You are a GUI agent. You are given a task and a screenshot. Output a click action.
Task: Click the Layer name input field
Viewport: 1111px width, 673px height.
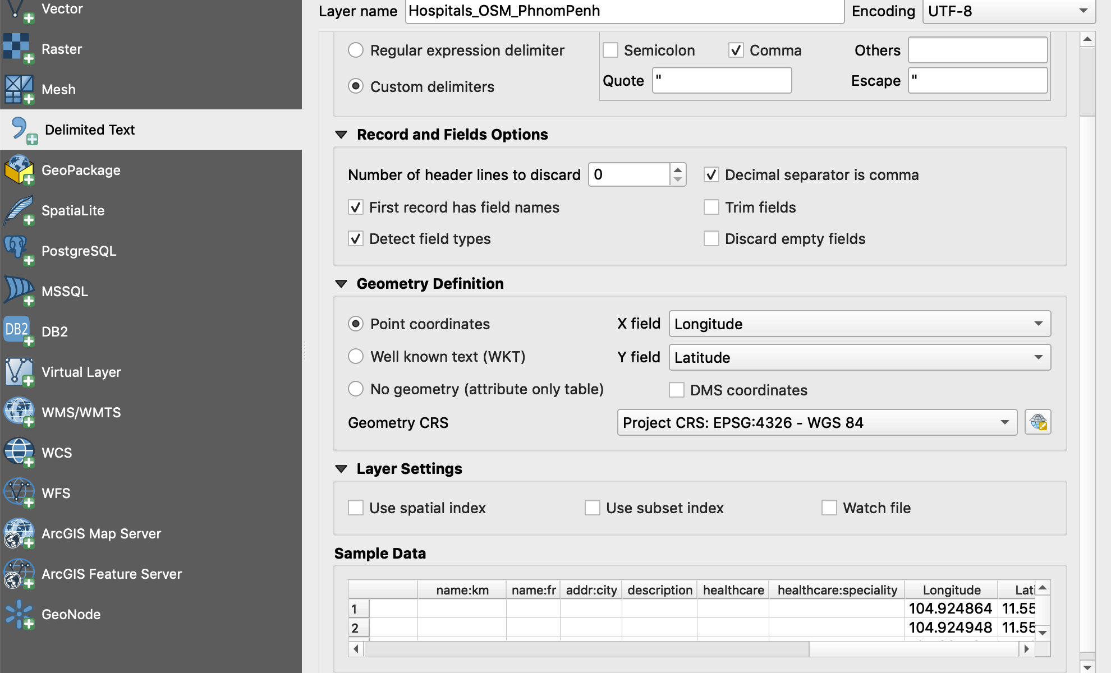pyautogui.click(x=625, y=11)
